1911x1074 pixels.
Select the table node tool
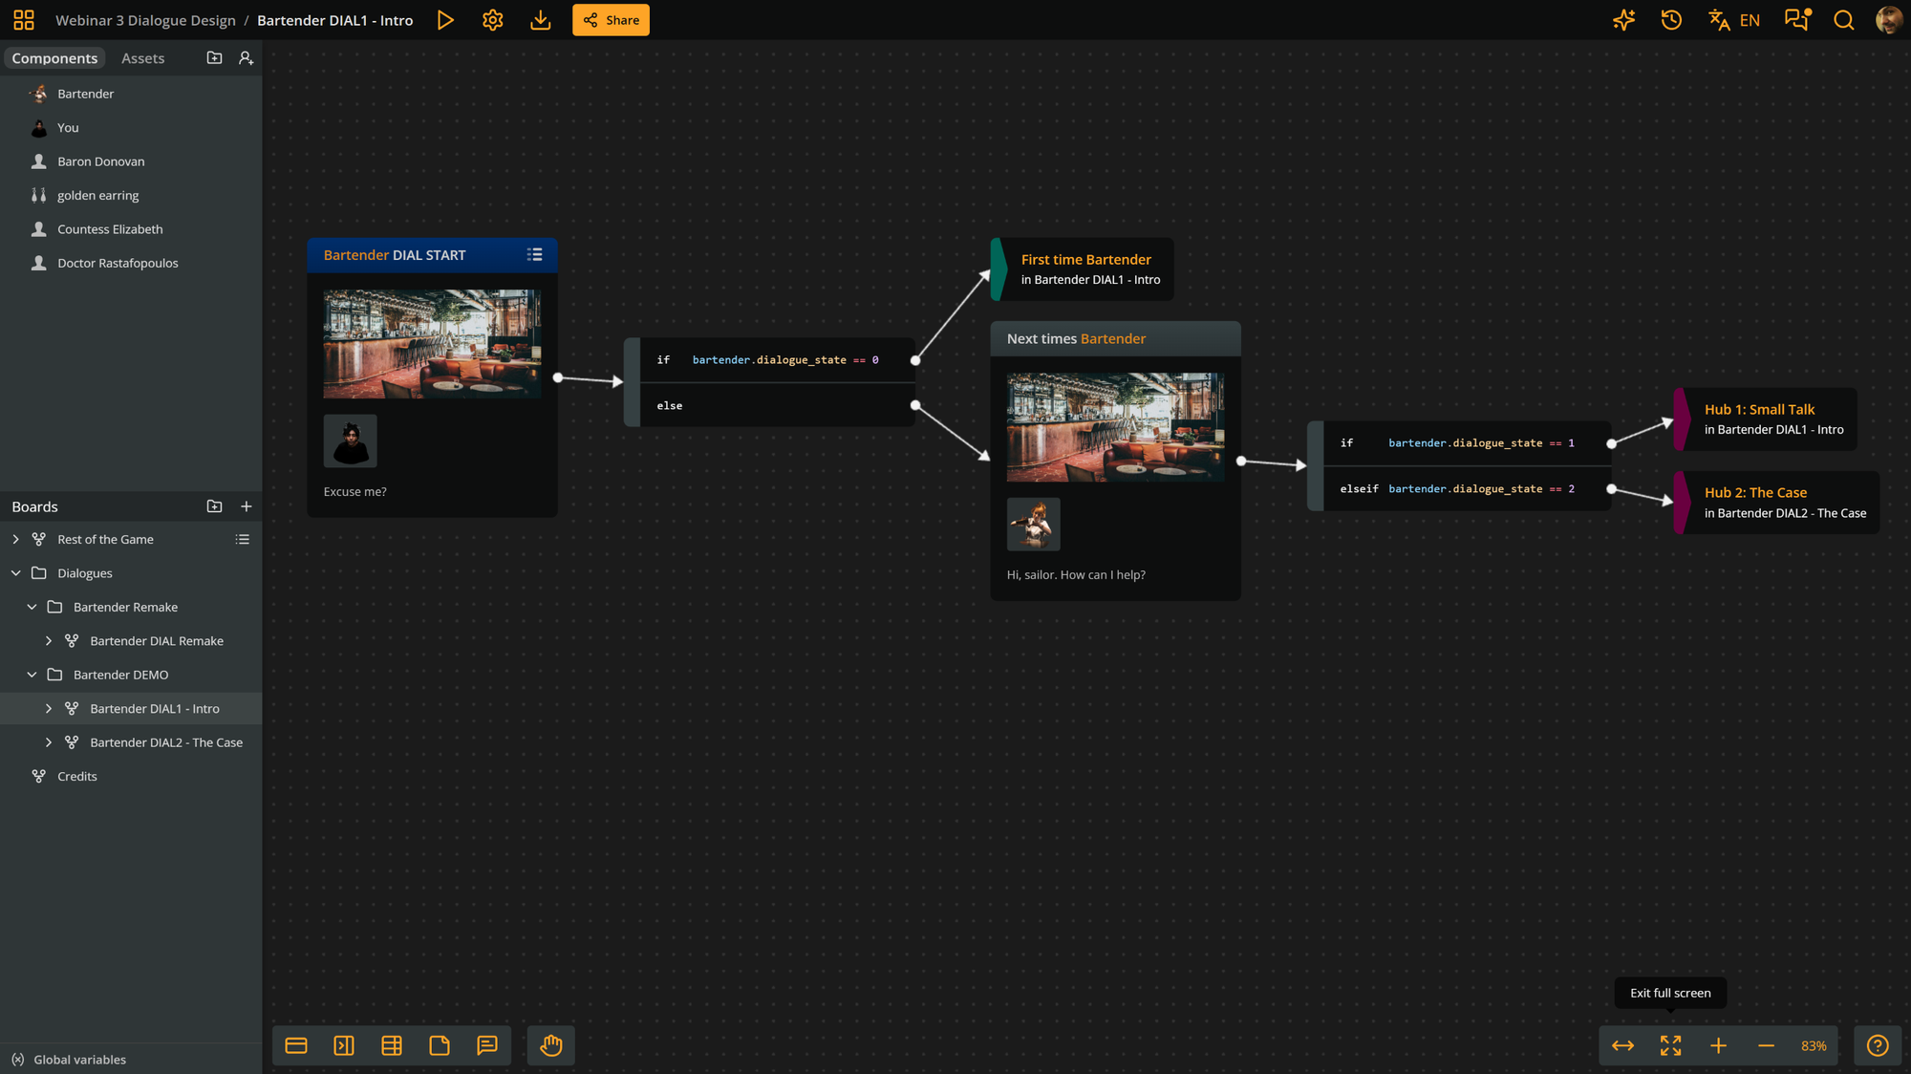coord(392,1045)
